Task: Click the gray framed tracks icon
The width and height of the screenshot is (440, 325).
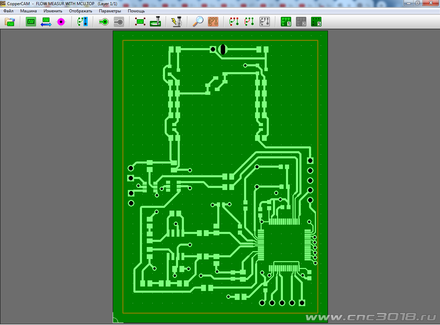Action: (x=264, y=22)
